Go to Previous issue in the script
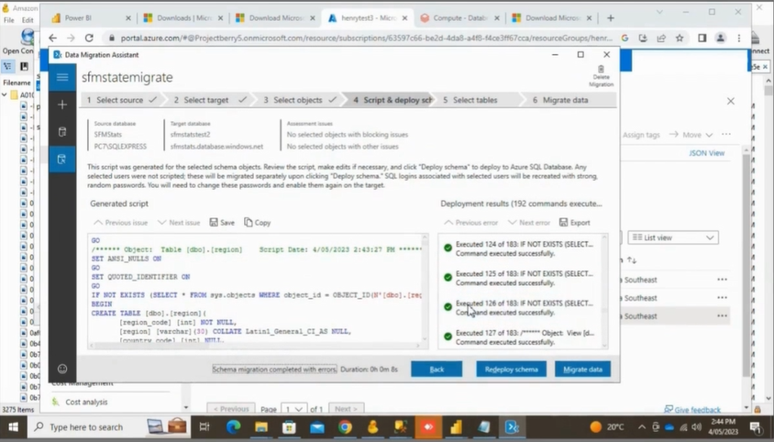This screenshot has width=774, height=442. point(120,222)
